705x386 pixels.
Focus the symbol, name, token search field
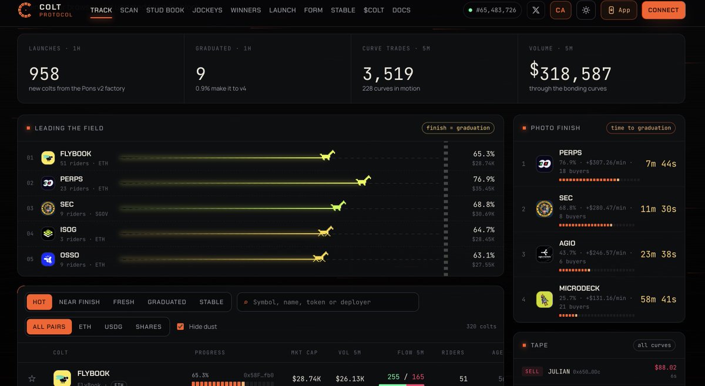[x=328, y=302]
